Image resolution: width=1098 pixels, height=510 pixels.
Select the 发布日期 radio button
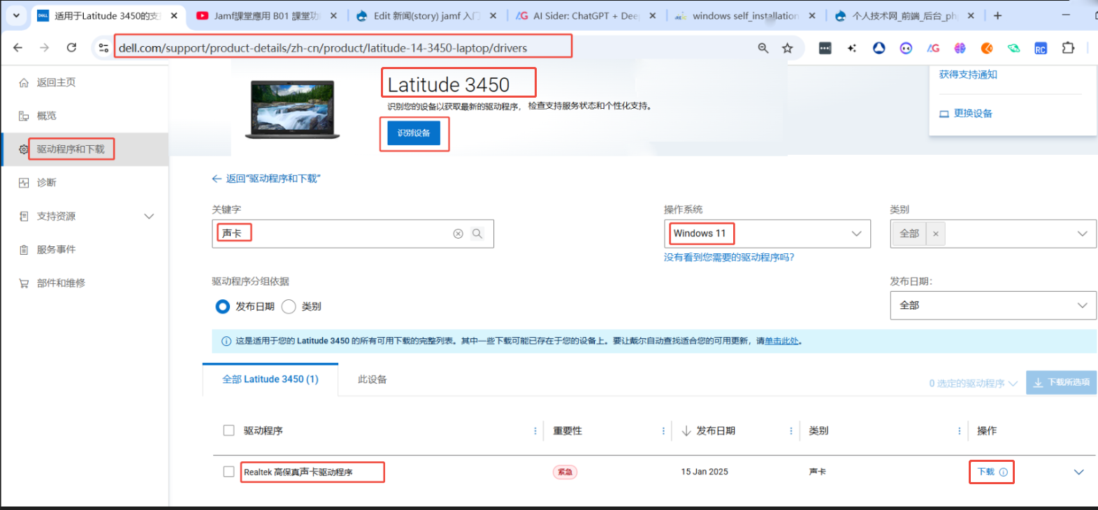223,306
